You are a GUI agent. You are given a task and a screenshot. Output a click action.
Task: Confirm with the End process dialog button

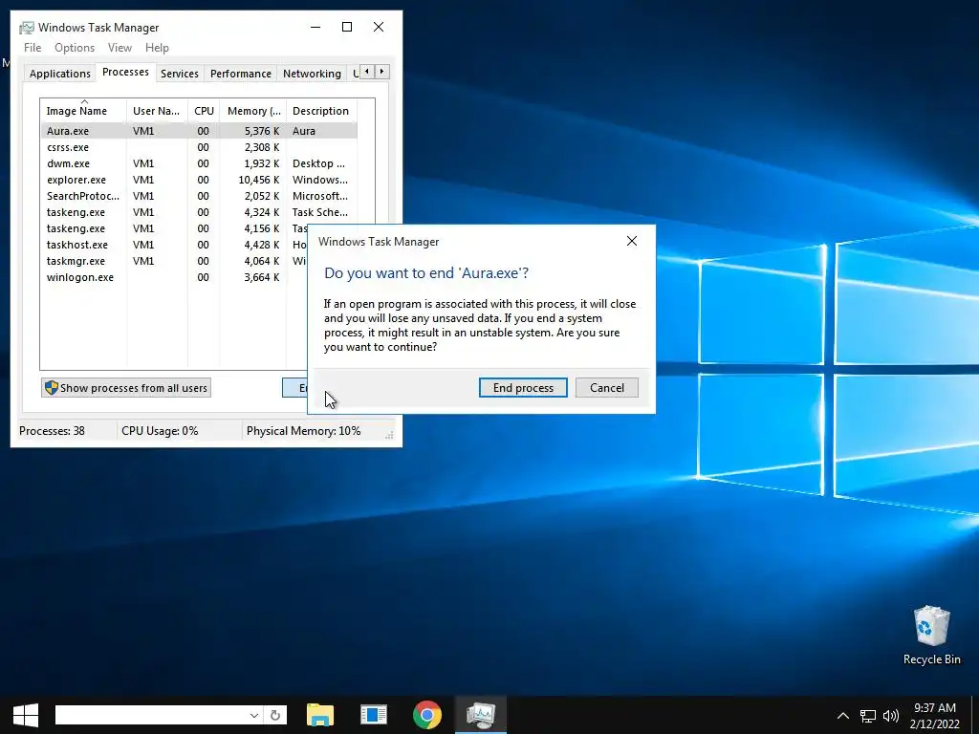click(523, 388)
